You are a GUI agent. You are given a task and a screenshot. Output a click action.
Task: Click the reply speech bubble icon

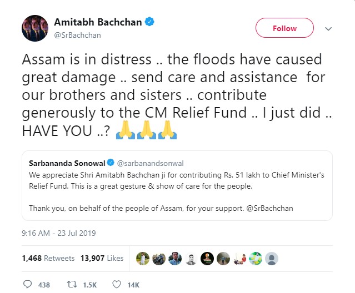click(28, 284)
